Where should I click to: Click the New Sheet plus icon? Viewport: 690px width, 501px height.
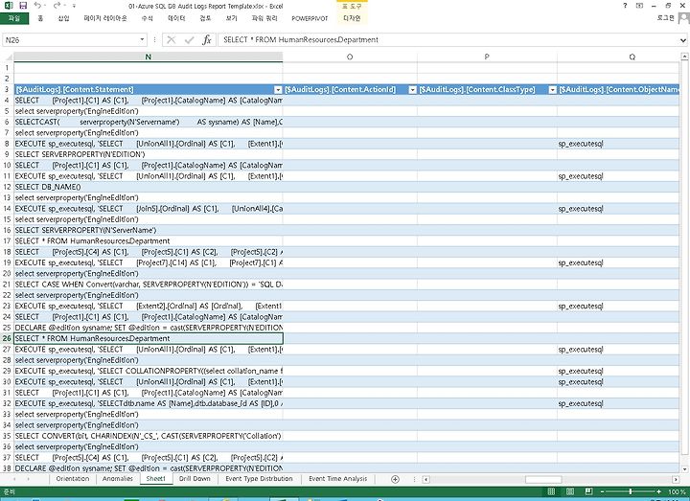[395, 480]
